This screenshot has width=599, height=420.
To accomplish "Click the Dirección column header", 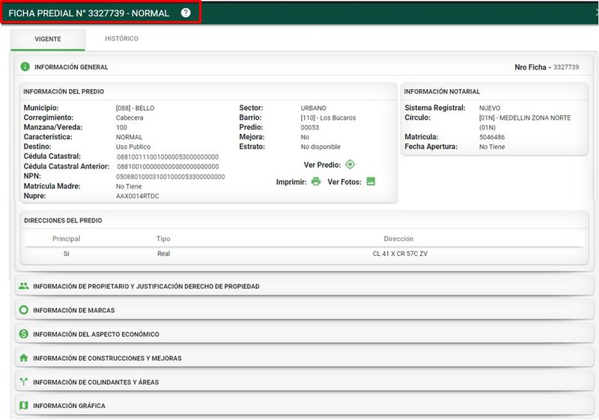I will pos(398,239).
